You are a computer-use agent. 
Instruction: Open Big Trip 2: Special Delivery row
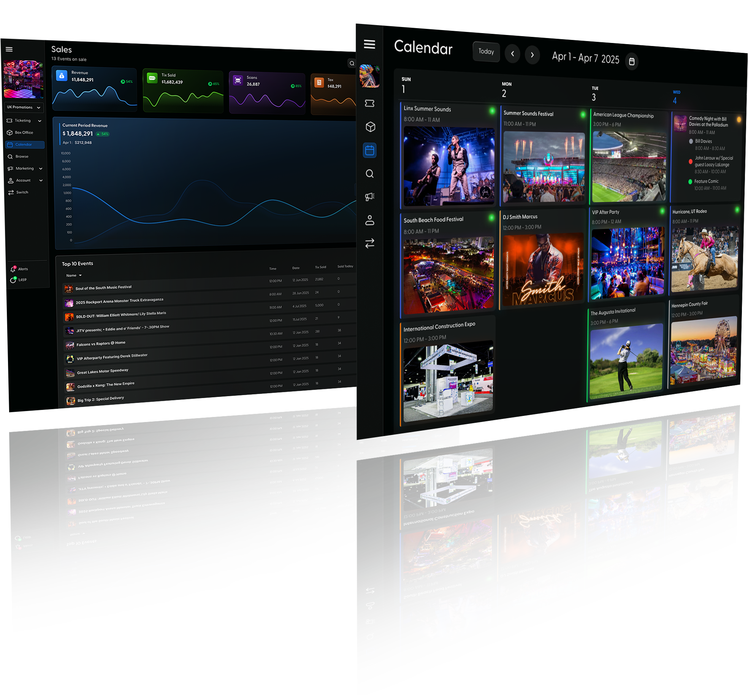210,392
